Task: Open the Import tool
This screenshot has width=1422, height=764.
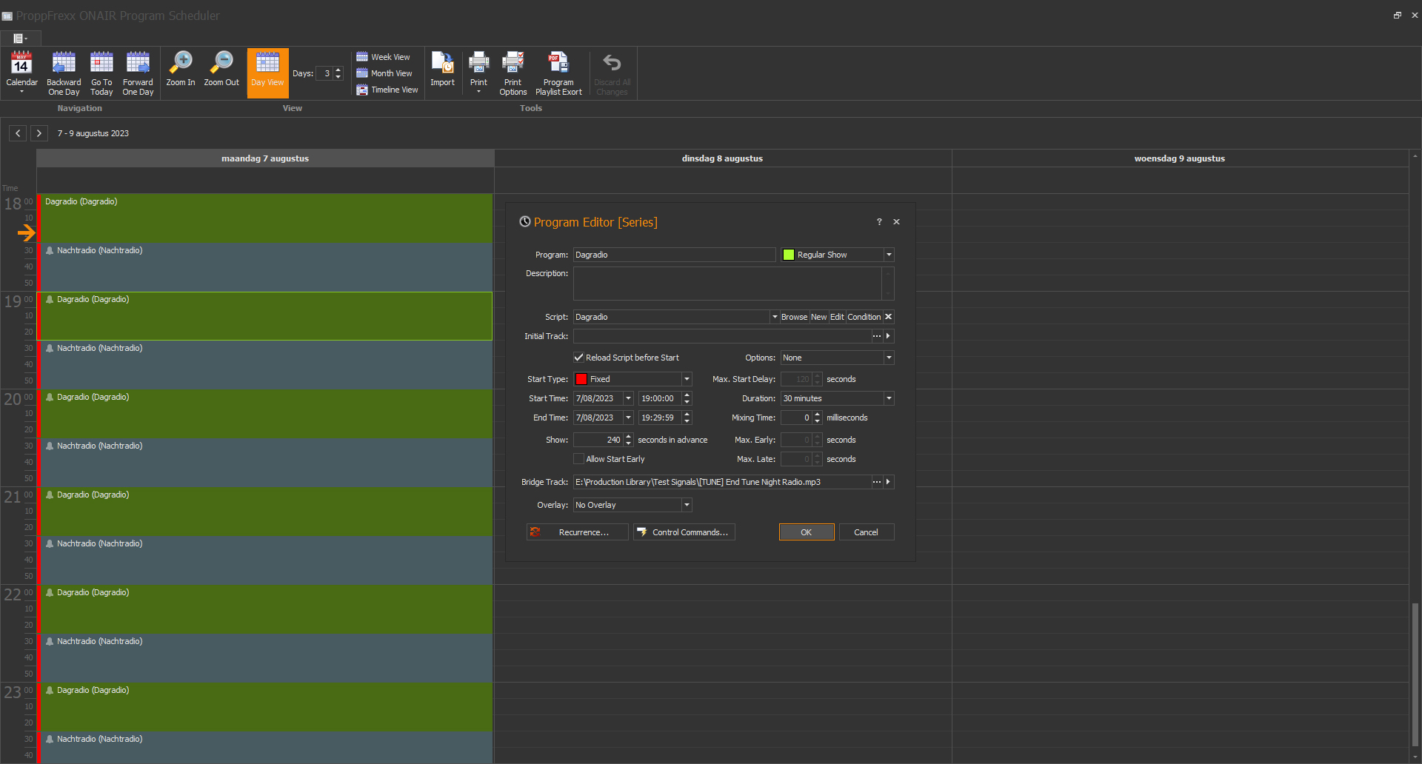Action: (x=442, y=70)
